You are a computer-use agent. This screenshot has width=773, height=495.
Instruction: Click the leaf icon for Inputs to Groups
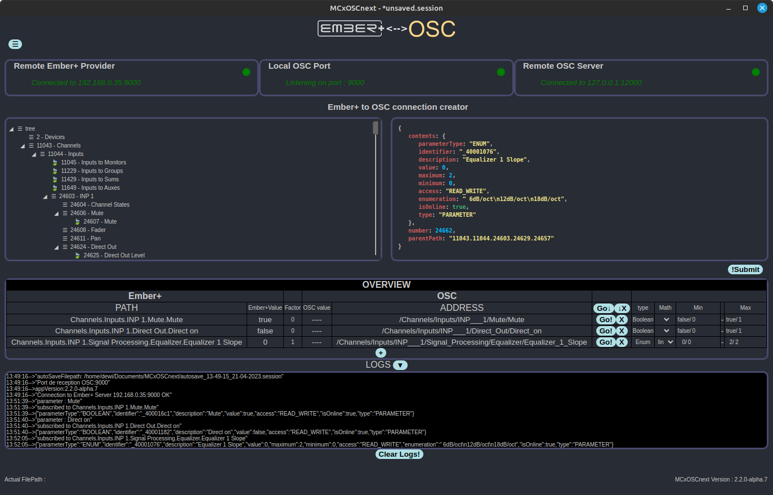[x=55, y=171]
